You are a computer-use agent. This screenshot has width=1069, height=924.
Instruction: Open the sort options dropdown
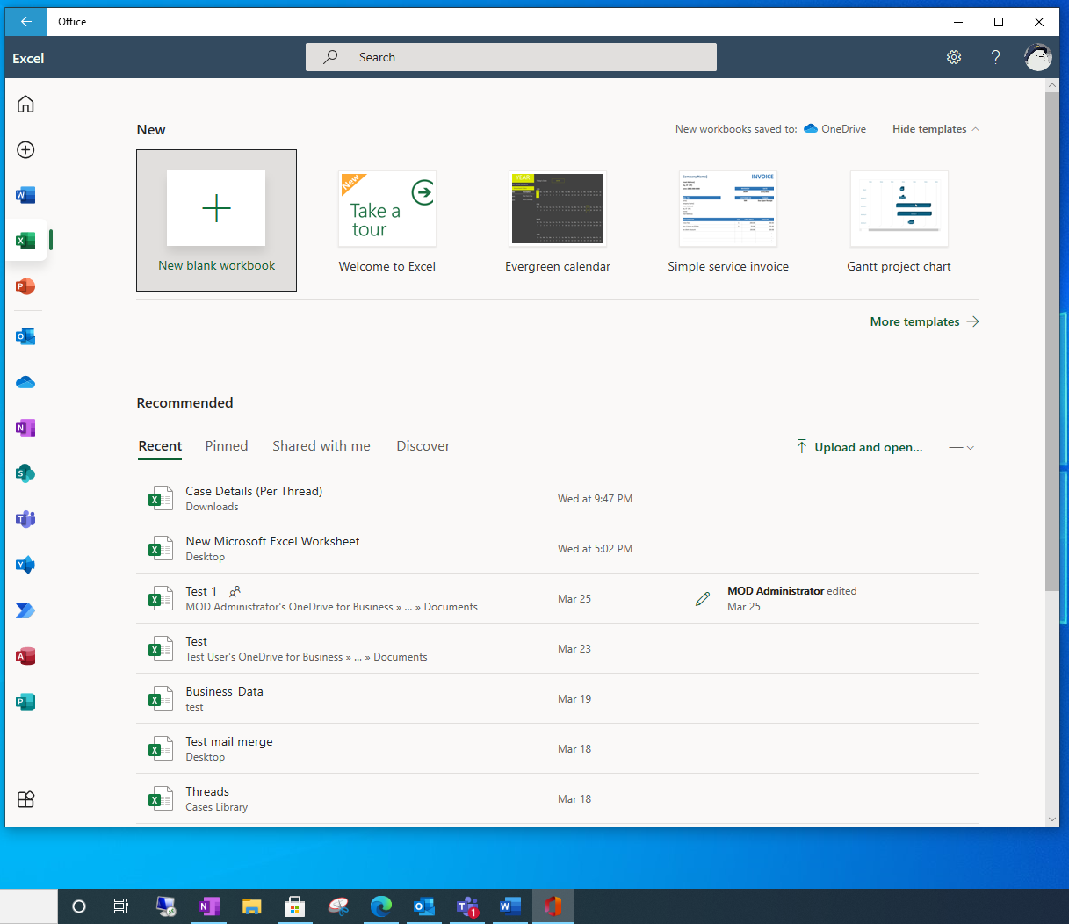(x=960, y=447)
